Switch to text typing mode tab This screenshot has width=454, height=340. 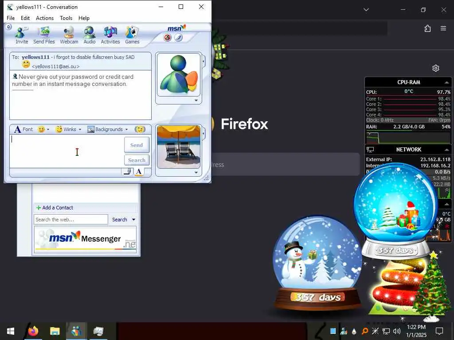click(x=139, y=171)
